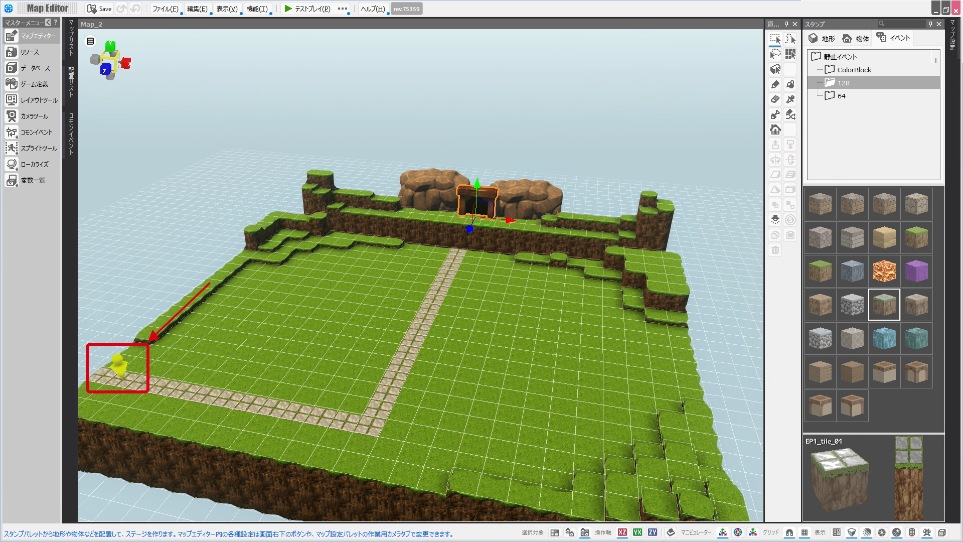Toggle the scale manipulator icon
This screenshot has width=963, height=542.
coord(753,532)
